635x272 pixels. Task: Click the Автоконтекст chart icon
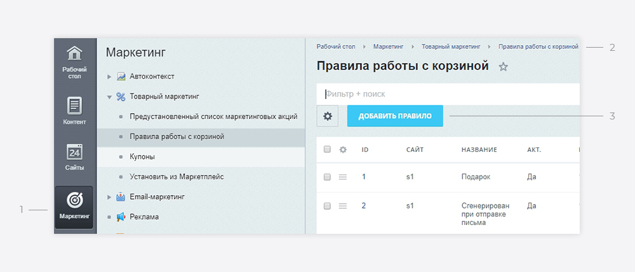pos(121,76)
